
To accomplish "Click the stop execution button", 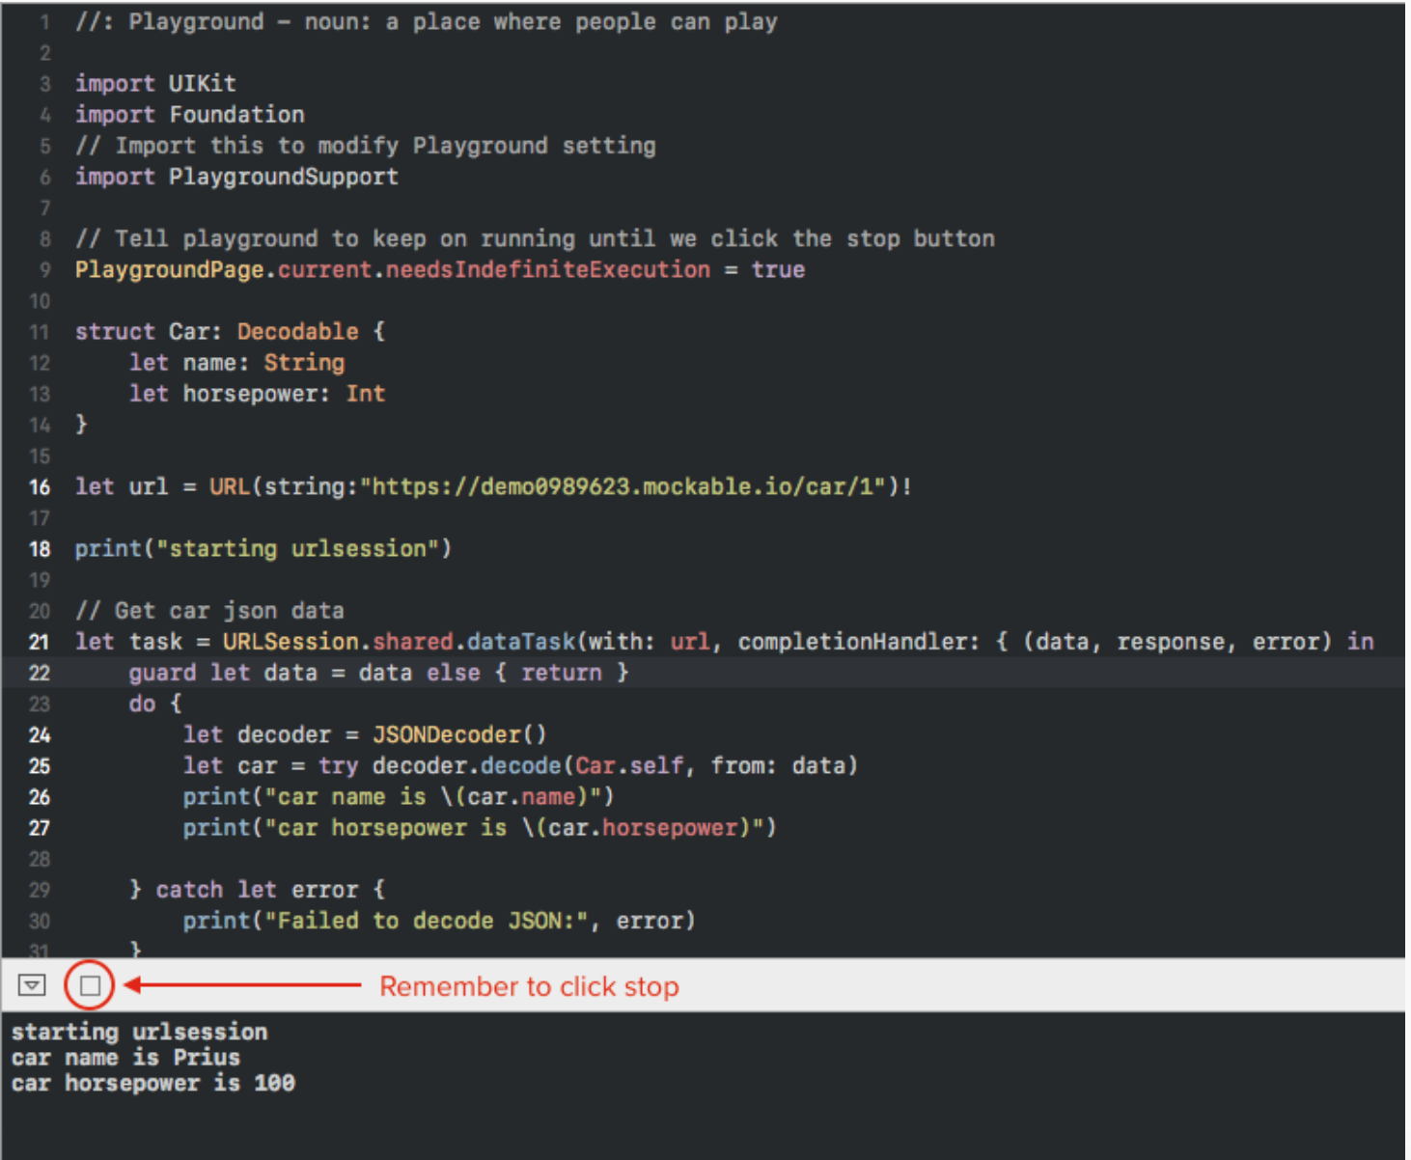I will pos(90,985).
